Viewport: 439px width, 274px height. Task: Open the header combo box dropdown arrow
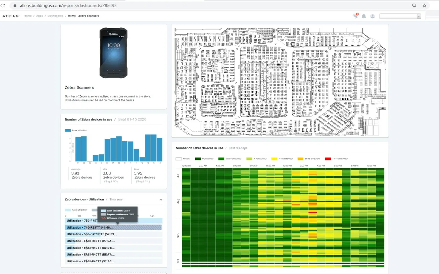pyautogui.click(x=419, y=16)
